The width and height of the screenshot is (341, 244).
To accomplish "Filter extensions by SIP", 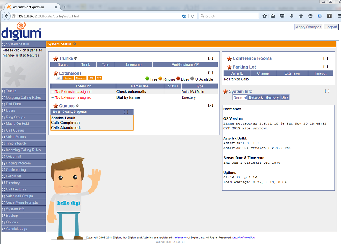I will (x=99, y=78).
